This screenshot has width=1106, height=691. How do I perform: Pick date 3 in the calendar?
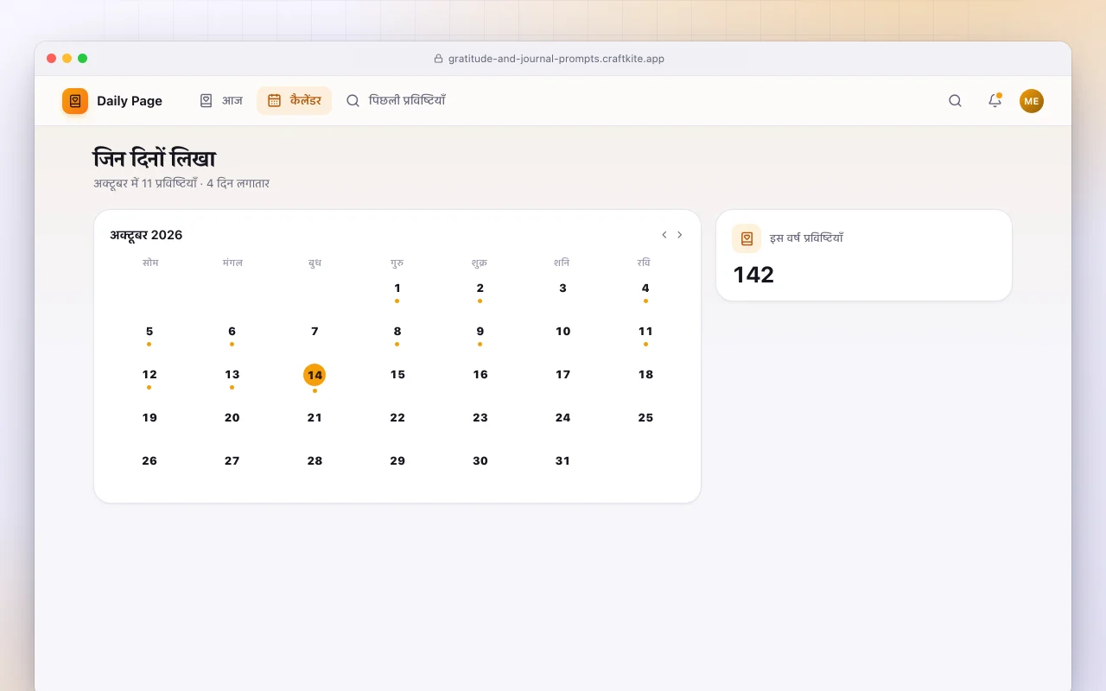point(563,290)
